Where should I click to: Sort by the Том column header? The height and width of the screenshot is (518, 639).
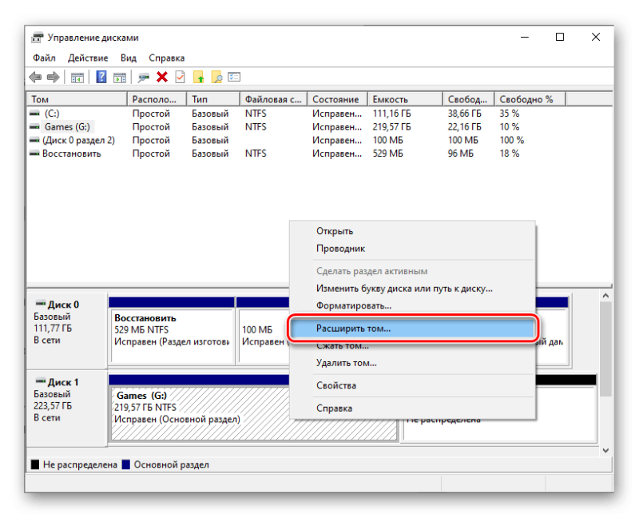click(77, 99)
